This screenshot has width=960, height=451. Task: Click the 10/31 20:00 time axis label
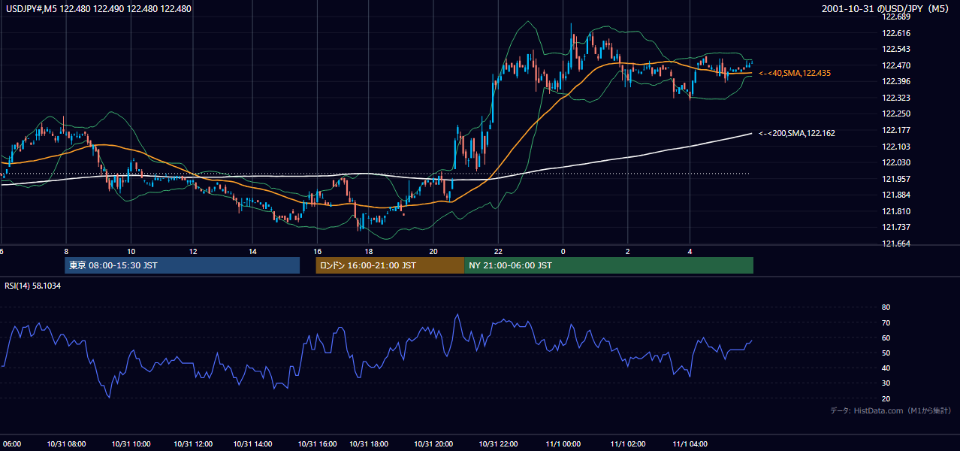(433, 443)
